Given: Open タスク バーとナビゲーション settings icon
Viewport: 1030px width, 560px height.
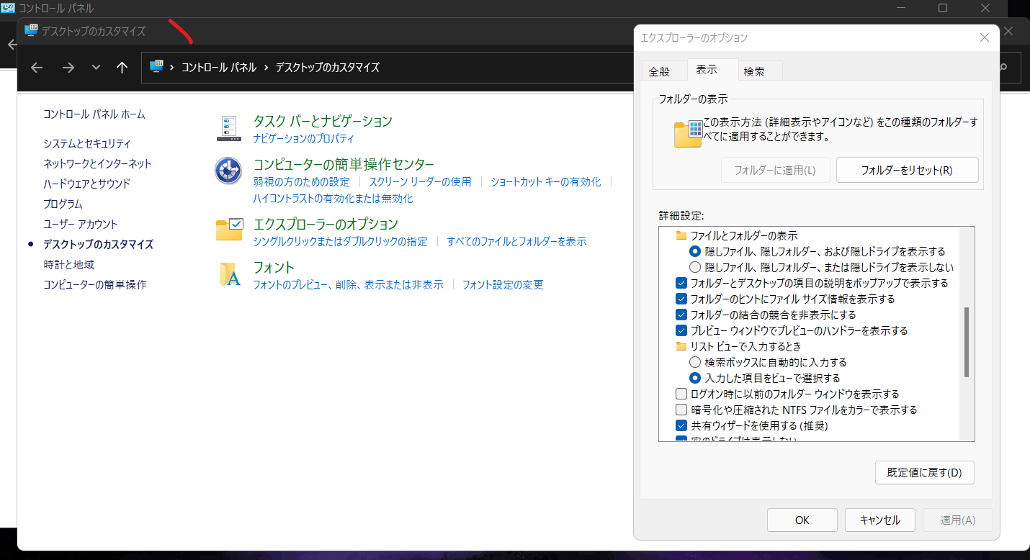Looking at the screenshot, I should point(228,127).
